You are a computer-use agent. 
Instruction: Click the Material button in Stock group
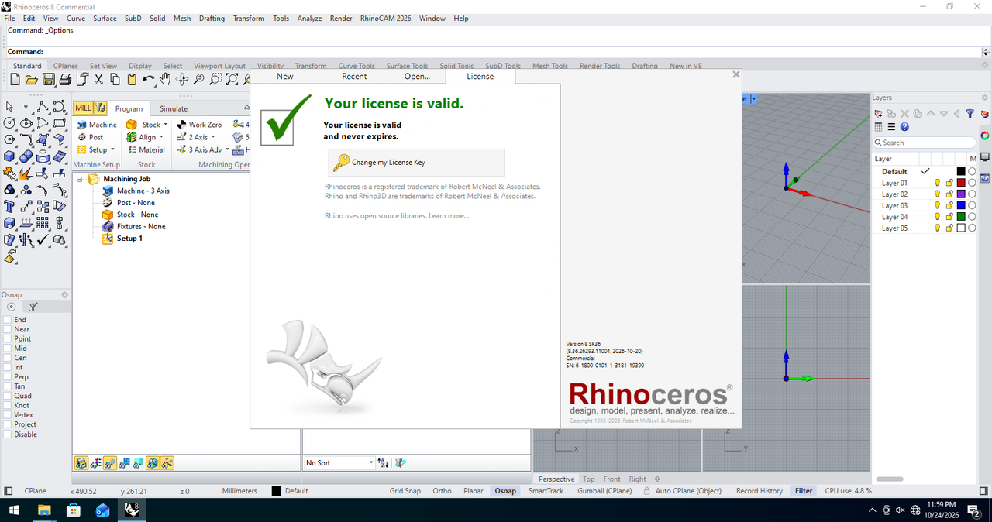[x=146, y=149]
